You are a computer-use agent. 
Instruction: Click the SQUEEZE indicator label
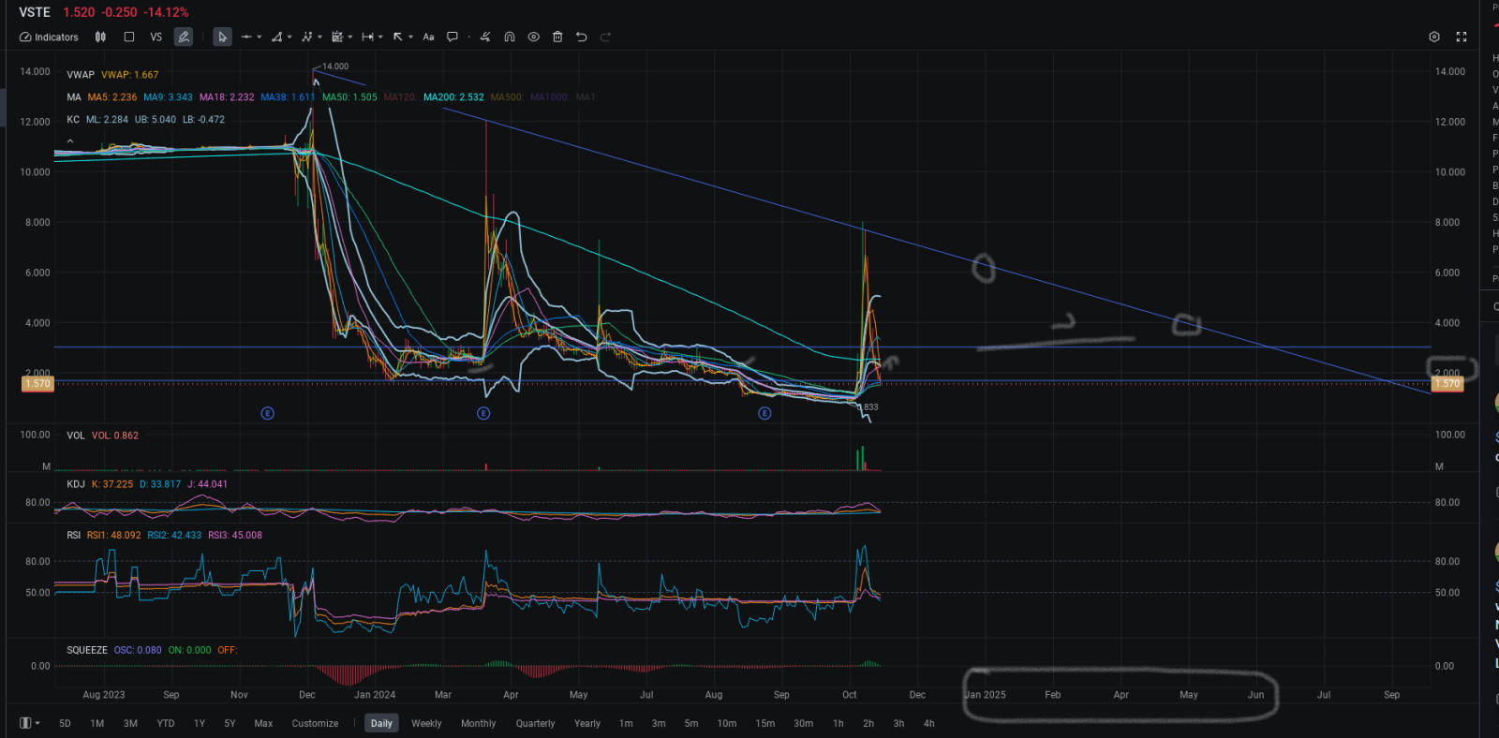pos(87,650)
